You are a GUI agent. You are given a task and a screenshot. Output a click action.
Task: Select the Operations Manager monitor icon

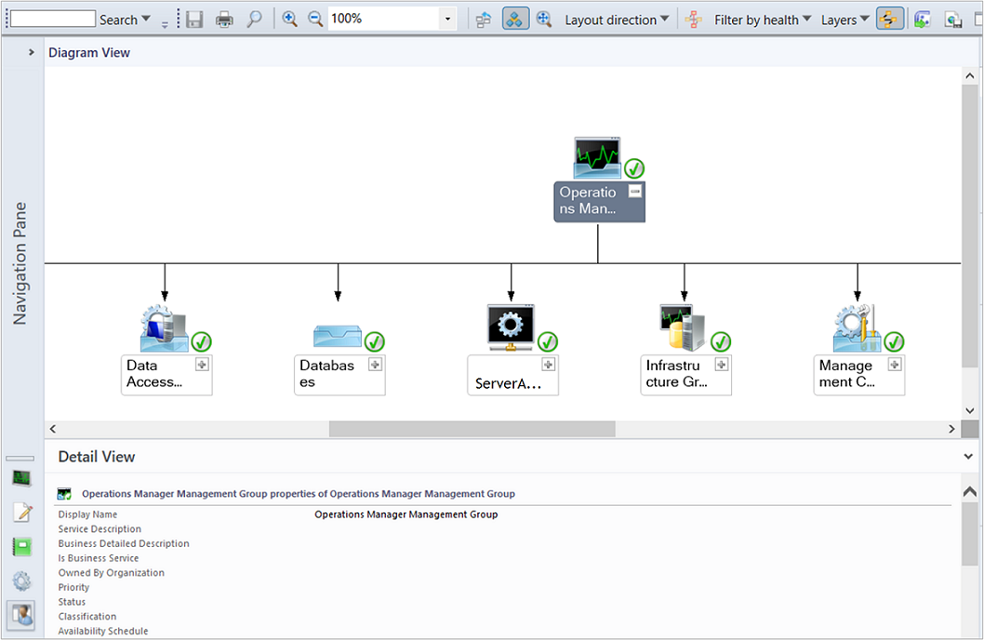tap(597, 157)
